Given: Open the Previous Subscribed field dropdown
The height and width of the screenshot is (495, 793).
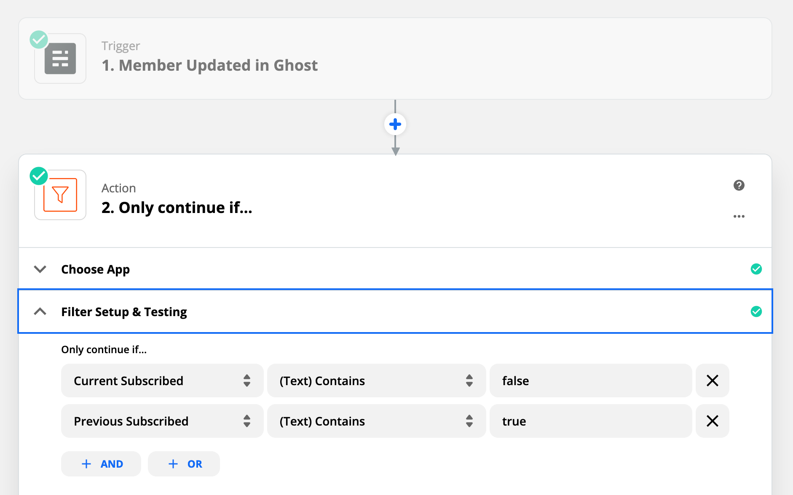Looking at the screenshot, I should (162, 421).
